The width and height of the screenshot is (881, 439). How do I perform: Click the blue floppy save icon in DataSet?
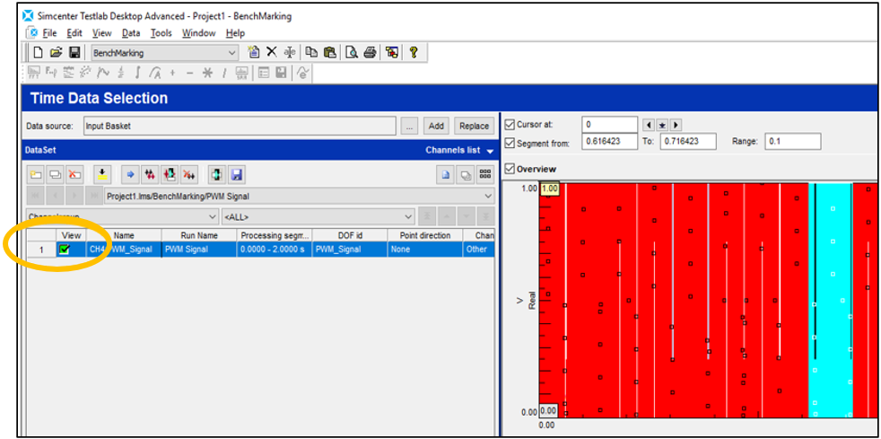click(237, 175)
